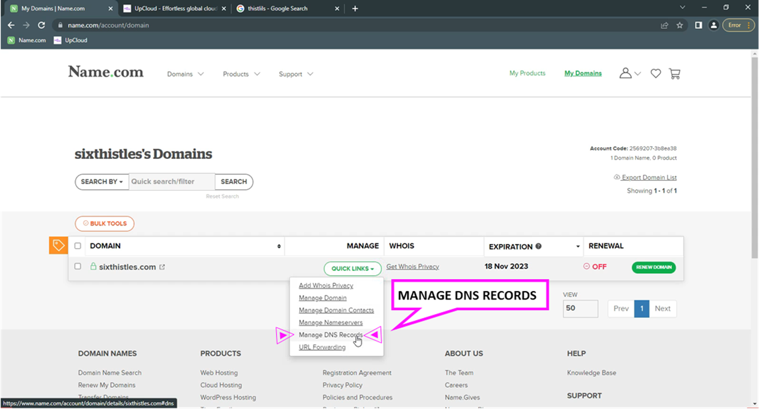The height and width of the screenshot is (409, 759).
Task: Select Manage DNS Records menu entry
Action: click(x=330, y=335)
